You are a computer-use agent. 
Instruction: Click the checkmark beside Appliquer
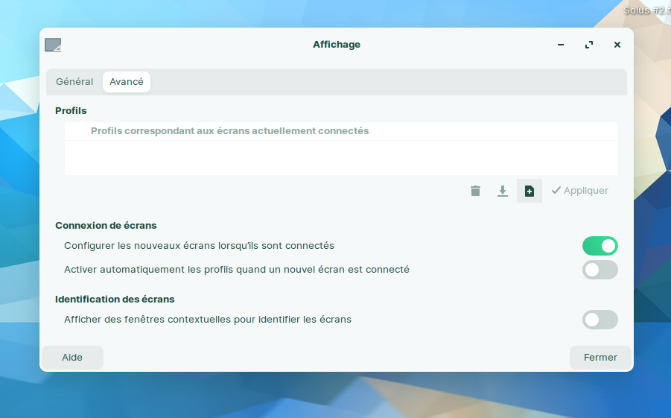coord(556,191)
